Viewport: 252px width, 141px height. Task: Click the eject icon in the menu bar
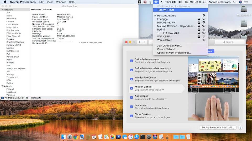click(161, 2)
